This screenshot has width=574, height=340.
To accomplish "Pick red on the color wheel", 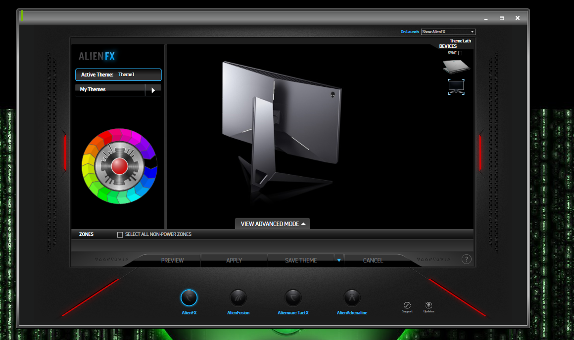I will tap(105, 136).
